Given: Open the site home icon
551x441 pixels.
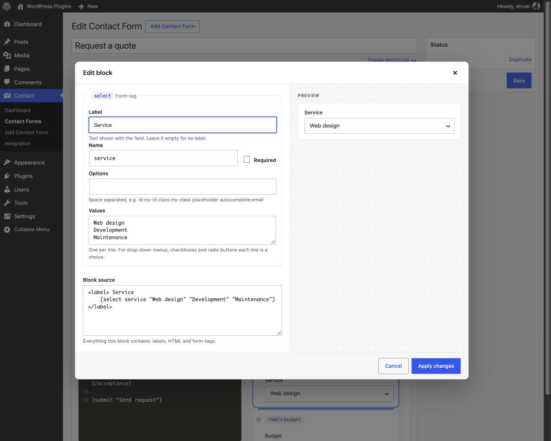Looking at the screenshot, I should click(20, 6).
